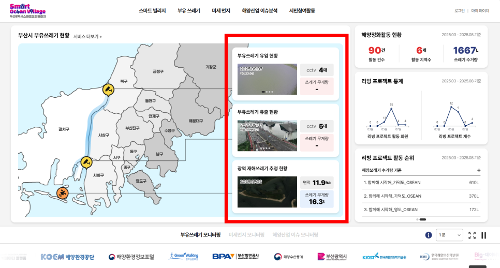Select 기장군 district on the map
The width and height of the screenshot is (500, 268).
tap(211, 67)
